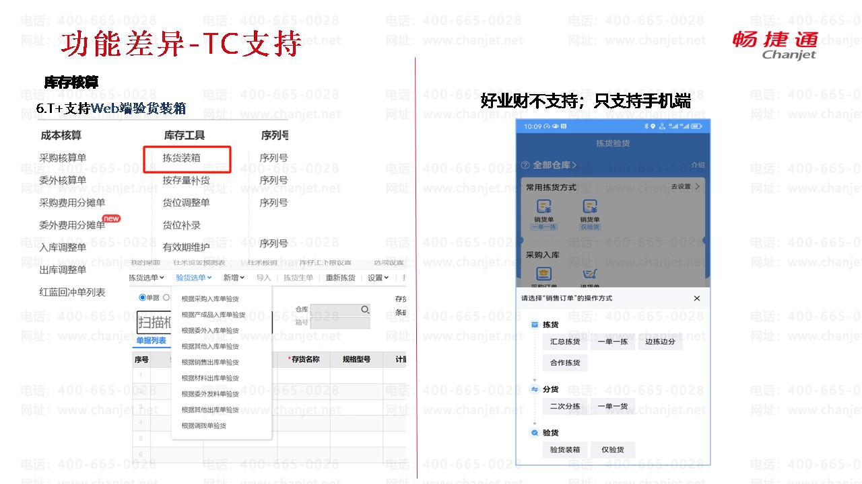Image resolution: width=862 pixels, height=484 pixels.
Task: Tap the 一单一拣 button in the sheet
Action: (x=613, y=342)
